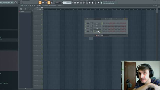Mute Track 1 in playlist
Image resolution: width=160 pixels, height=90 pixels.
42,14
